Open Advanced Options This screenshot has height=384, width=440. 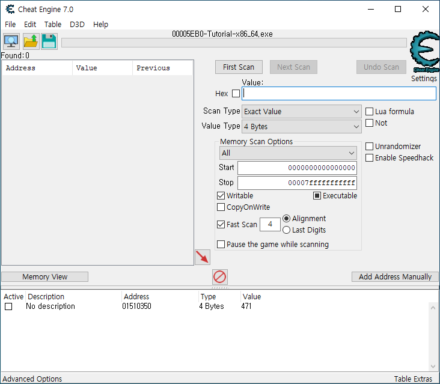pos(32,379)
